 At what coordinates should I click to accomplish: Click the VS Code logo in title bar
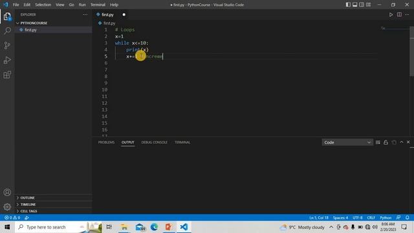[6, 5]
